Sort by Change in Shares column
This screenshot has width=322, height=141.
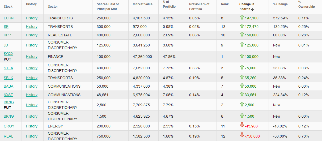tap(247, 7)
